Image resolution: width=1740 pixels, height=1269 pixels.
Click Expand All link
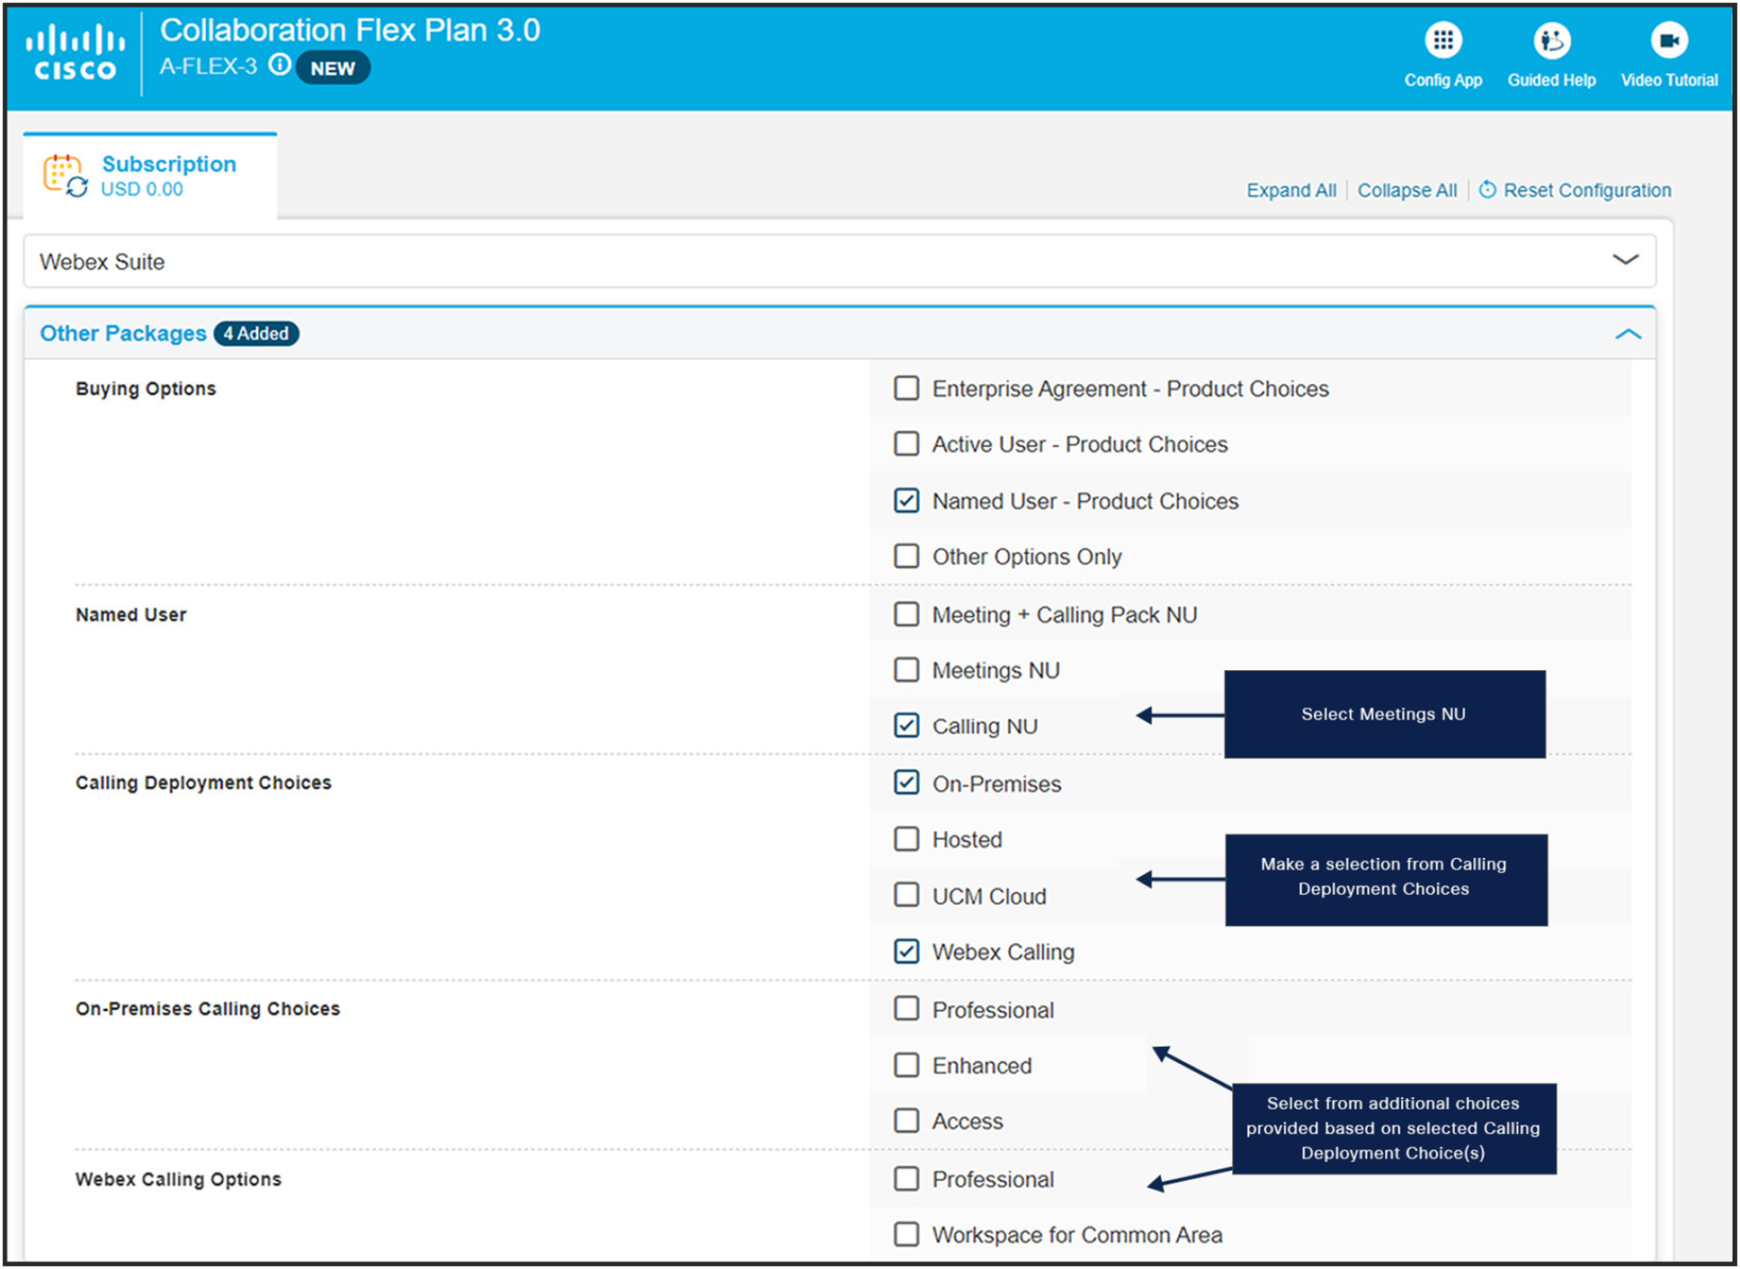[x=1290, y=191]
